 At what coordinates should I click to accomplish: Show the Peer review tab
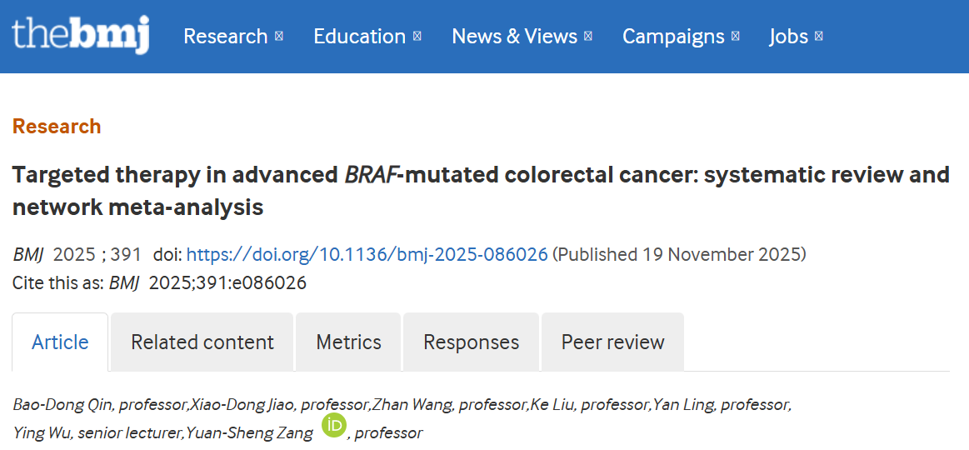[612, 342]
